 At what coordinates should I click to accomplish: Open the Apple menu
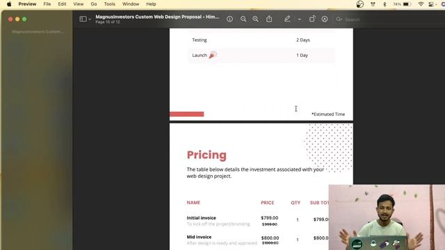tap(9, 4)
